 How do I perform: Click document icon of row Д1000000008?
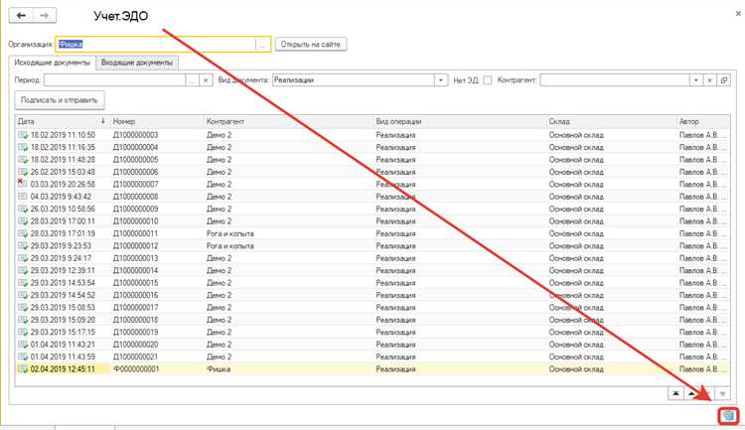(x=22, y=197)
